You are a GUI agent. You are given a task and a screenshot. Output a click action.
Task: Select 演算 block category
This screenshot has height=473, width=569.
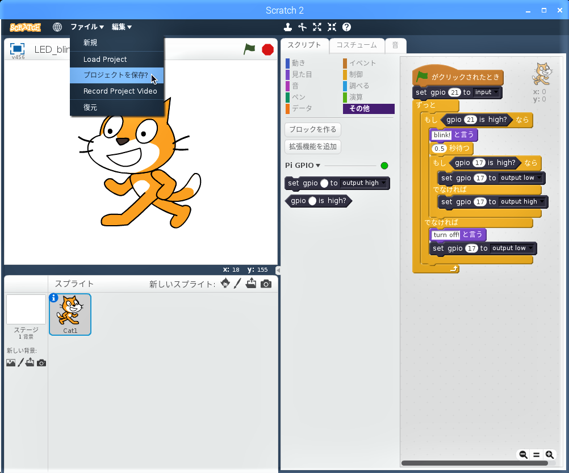(369, 97)
